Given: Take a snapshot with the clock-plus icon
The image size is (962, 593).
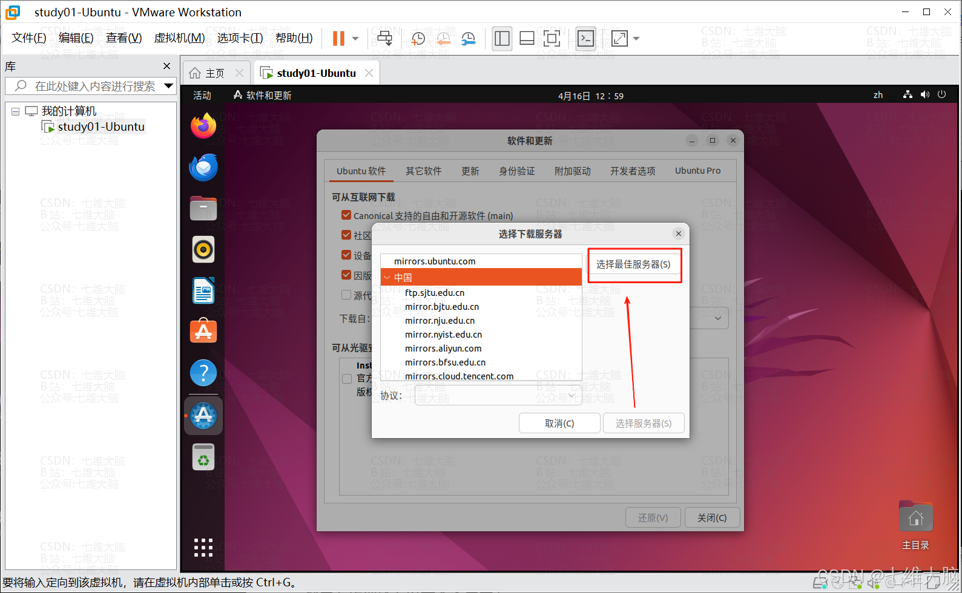Looking at the screenshot, I should pos(418,39).
